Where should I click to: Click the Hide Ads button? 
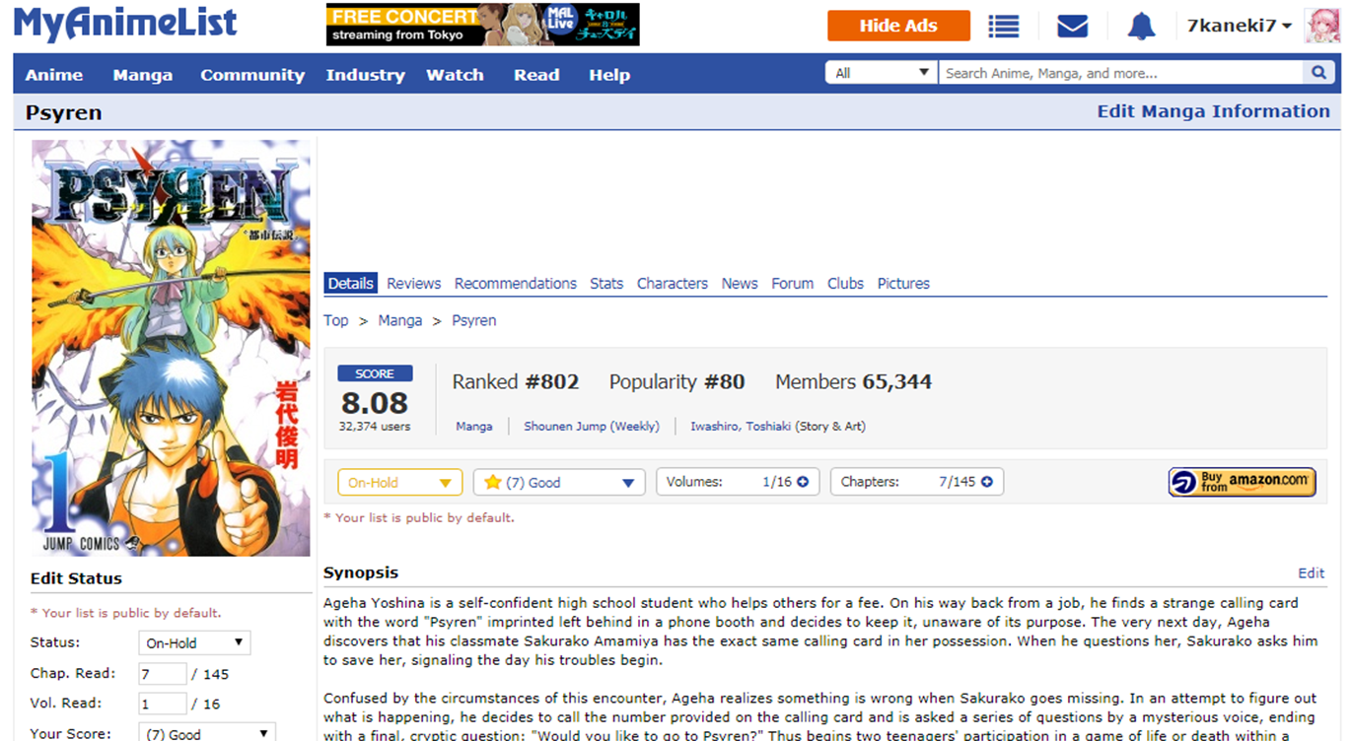(x=898, y=26)
